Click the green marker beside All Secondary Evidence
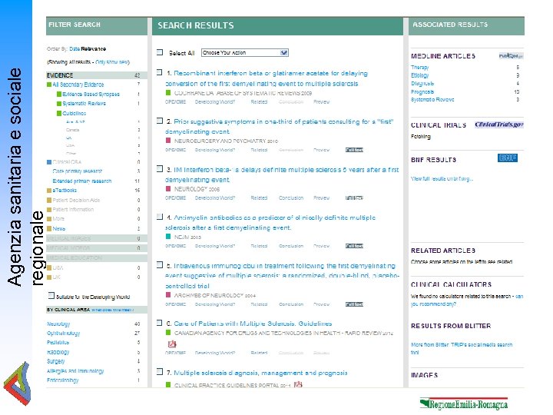This screenshot has height=415, width=553. [49, 85]
